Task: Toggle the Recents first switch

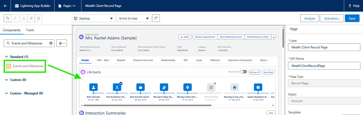Action: (243, 72)
